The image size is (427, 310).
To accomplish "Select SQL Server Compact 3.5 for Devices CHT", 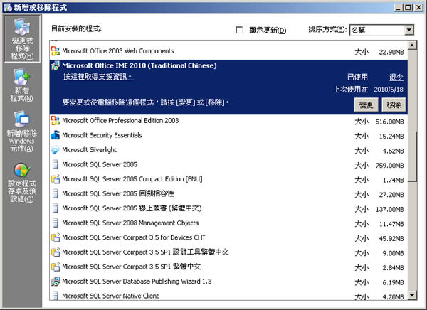I will 134,237.
